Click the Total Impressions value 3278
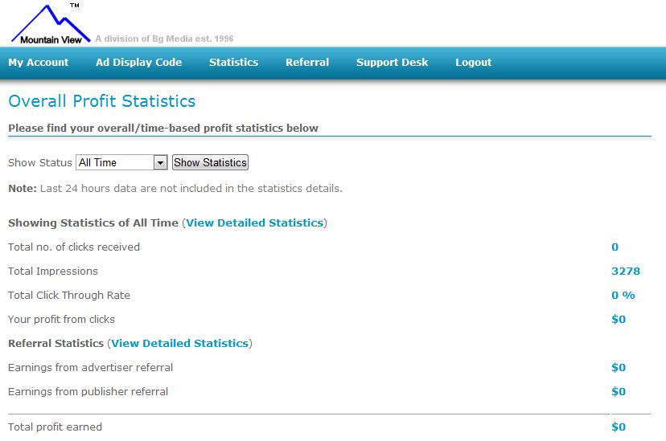The width and height of the screenshot is (666, 441). tap(626, 272)
